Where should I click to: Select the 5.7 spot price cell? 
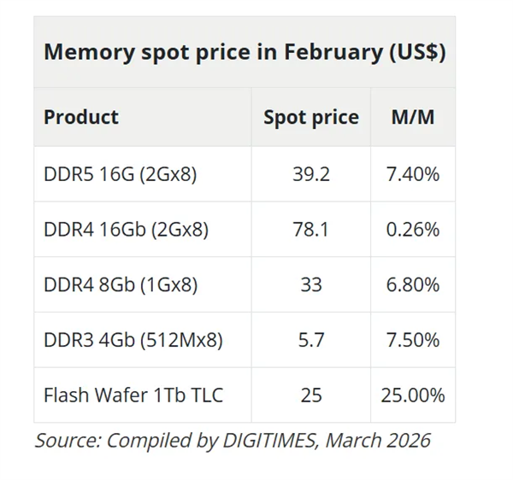pyautogui.click(x=310, y=340)
